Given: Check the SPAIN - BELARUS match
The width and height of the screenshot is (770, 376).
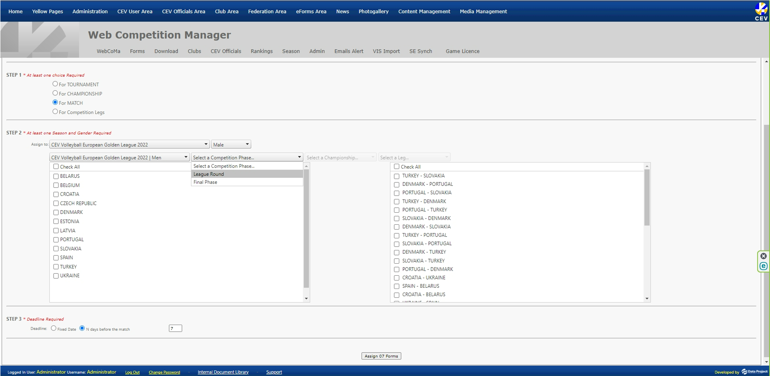Looking at the screenshot, I should point(397,286).
